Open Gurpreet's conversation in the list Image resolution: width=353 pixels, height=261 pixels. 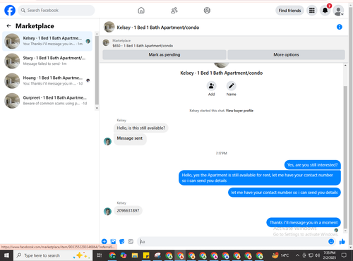point(47,101)
